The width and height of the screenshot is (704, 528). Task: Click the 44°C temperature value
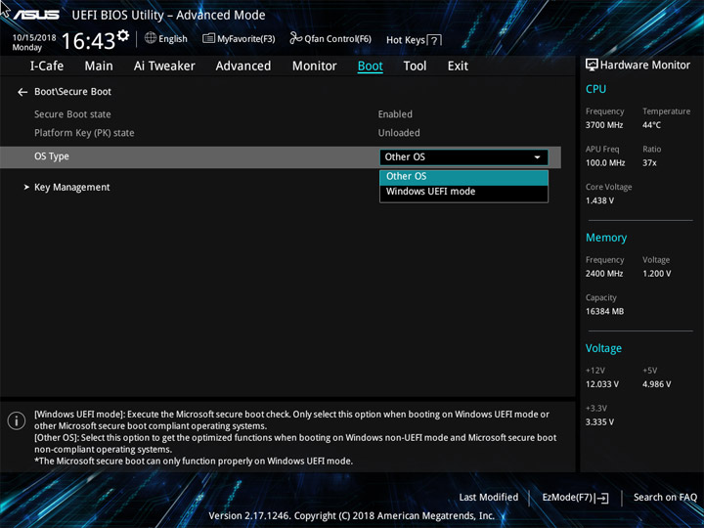(651, 125)
